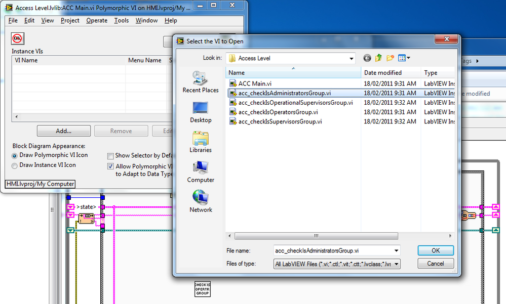The height and width of the screenshot is (304, 506).
Task: Open the Edit menu
Action: pyautogui.click(x=29, y=20)
